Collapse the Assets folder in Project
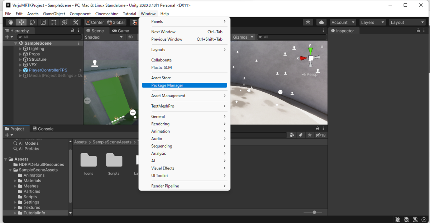The image size is (430, 223). pos(6,159)
